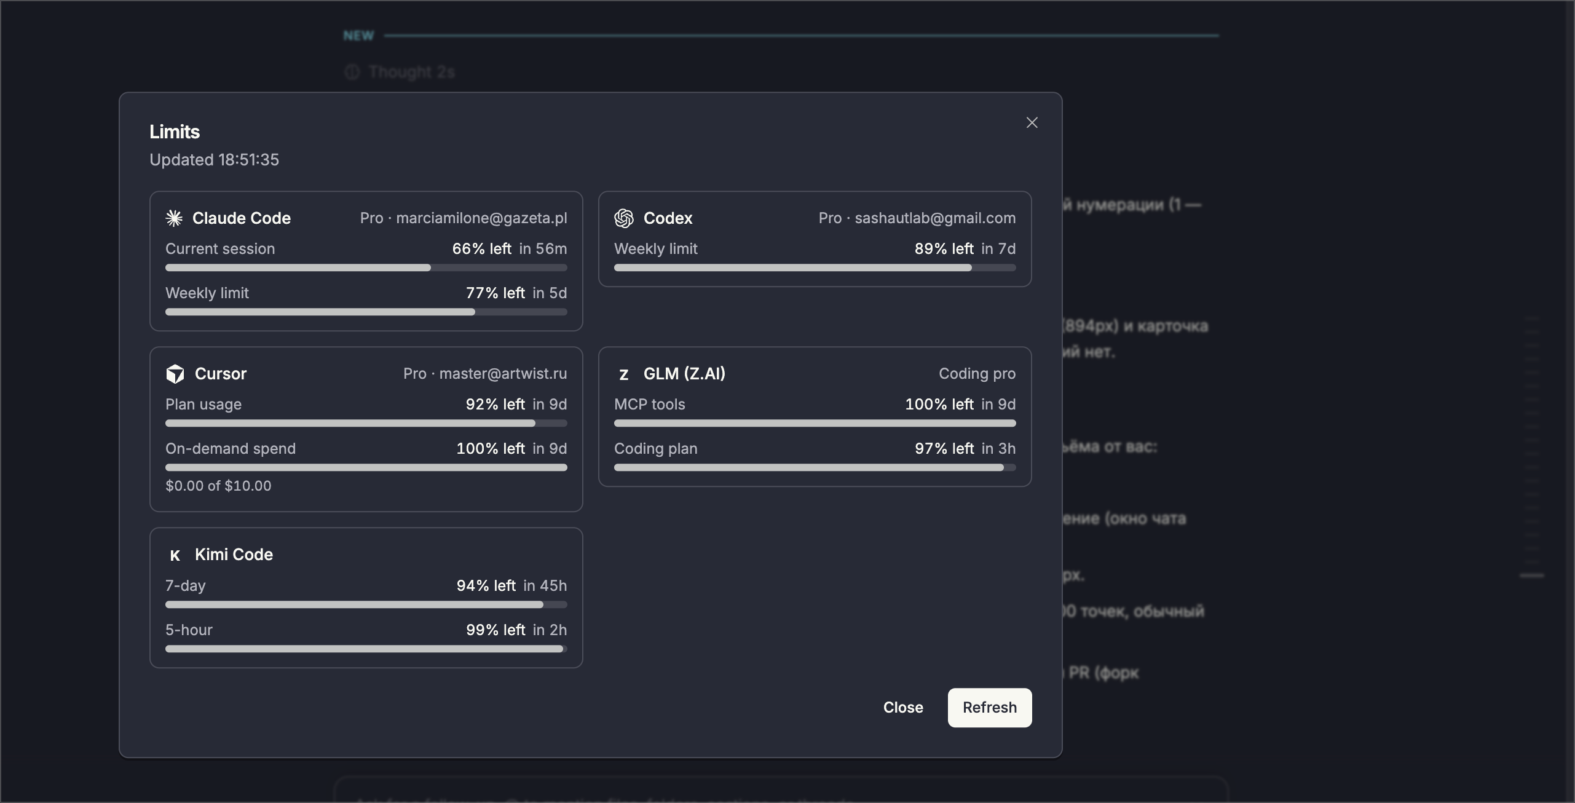Click 'Thought 2s' in the background chat
Screen dimensions: 1575x803
(412, 73)
